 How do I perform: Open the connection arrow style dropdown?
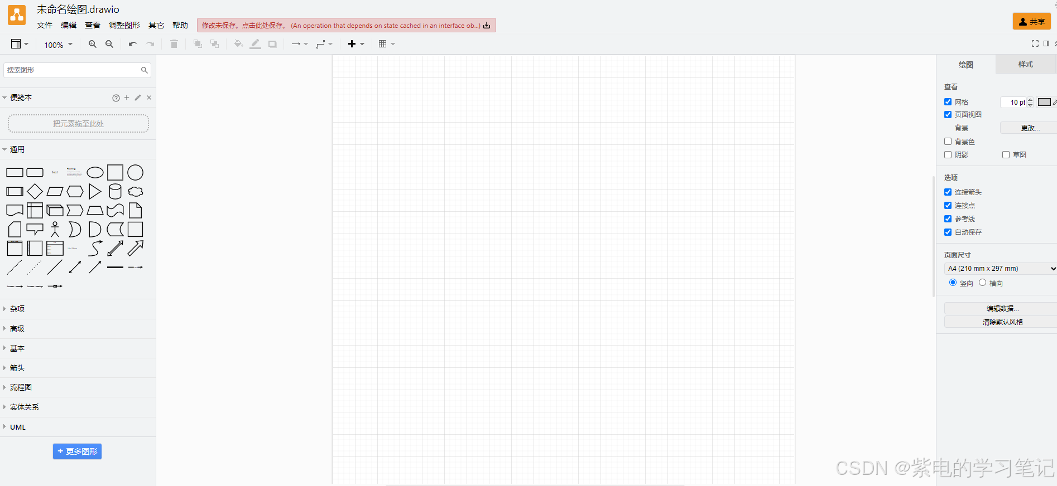[x=300, y=44]
